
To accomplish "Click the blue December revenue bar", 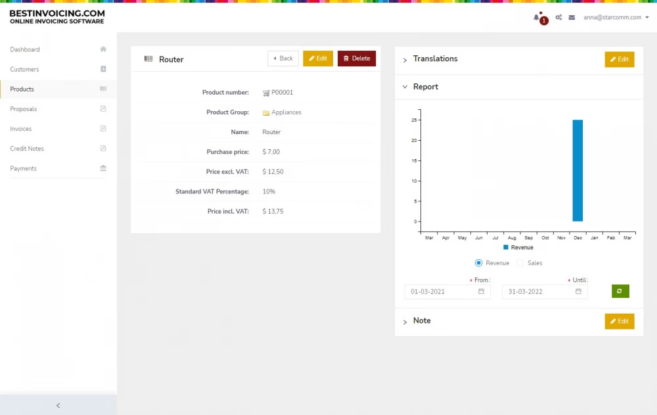I will (578, 170).
